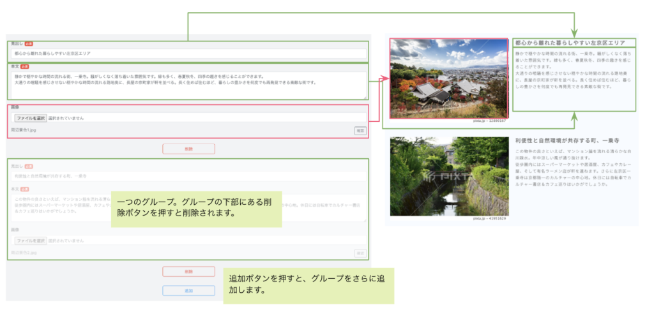The image size is (654, 326).
Task: Click the yellow note about the 追加 button
Action: 308,285
